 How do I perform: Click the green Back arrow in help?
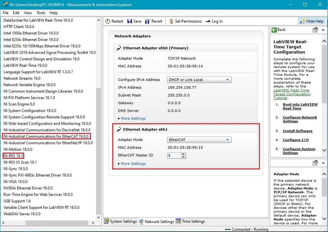click(x=274, y=30)
